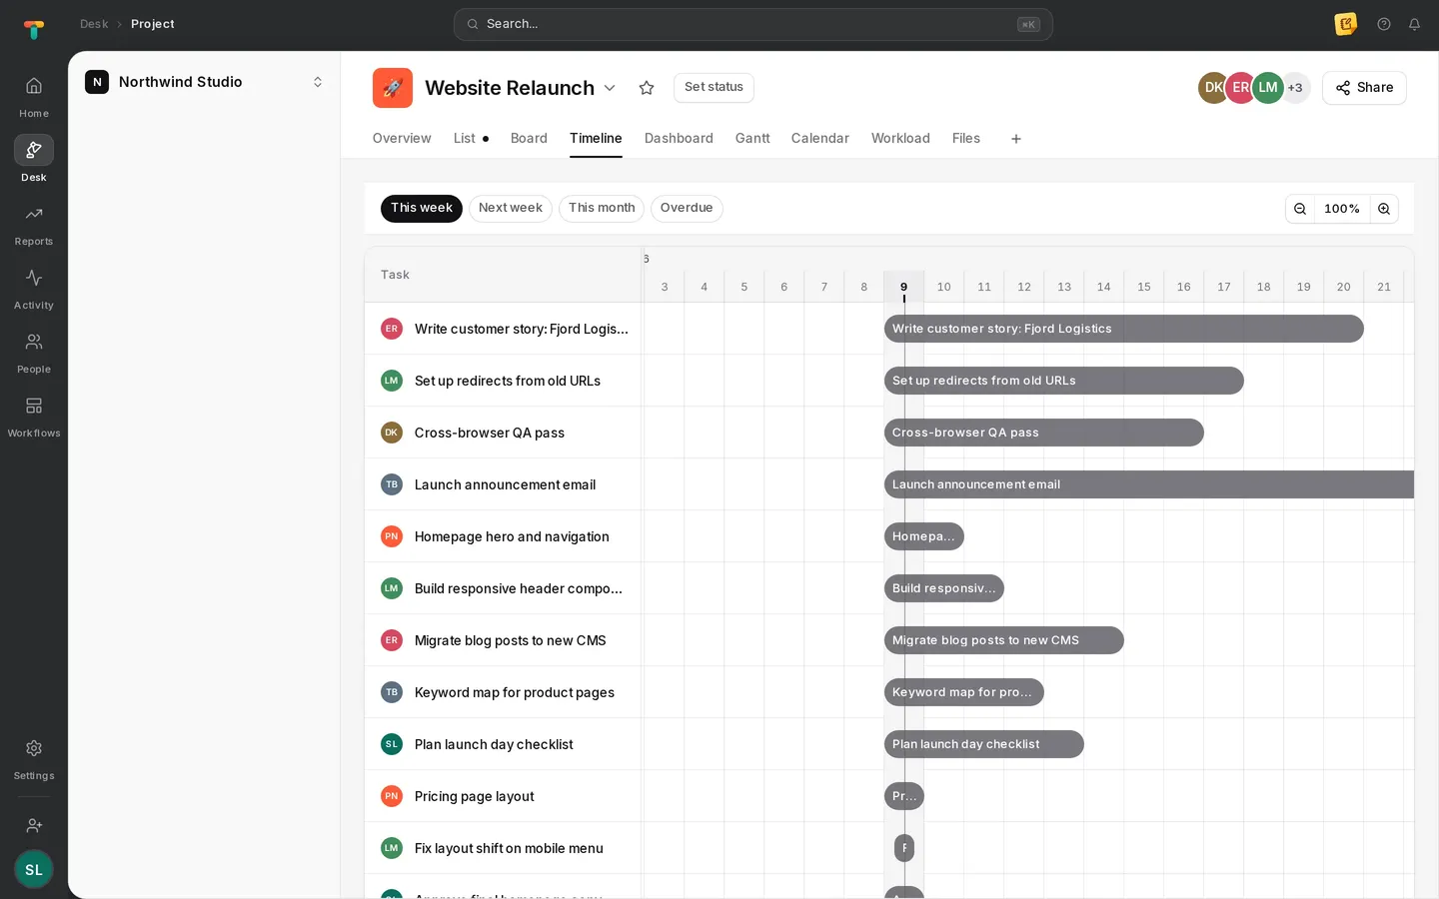Click the day 9 today marker

point(904,287)
